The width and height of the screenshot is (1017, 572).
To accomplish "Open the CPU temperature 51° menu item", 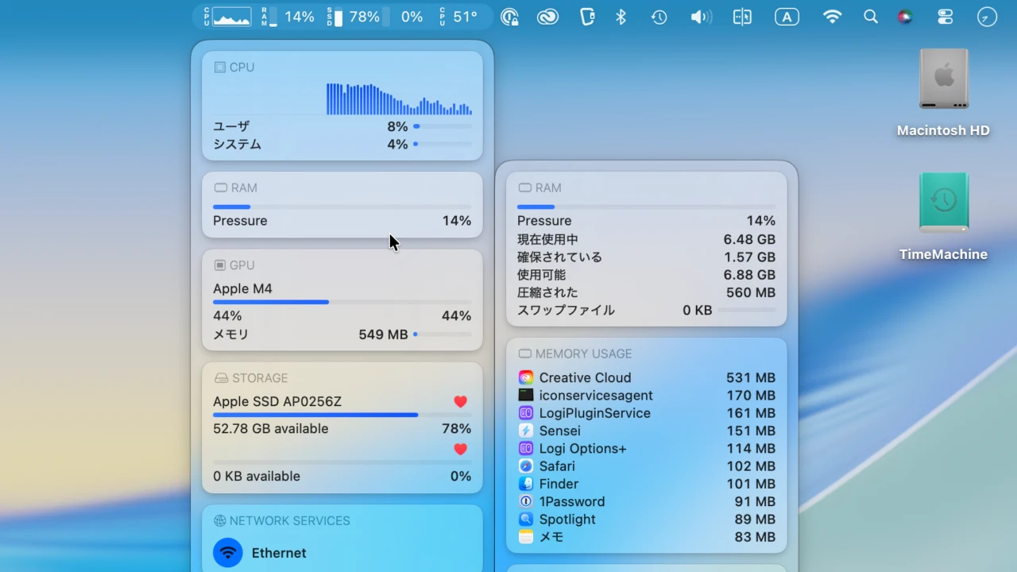I will click(458, 17).
